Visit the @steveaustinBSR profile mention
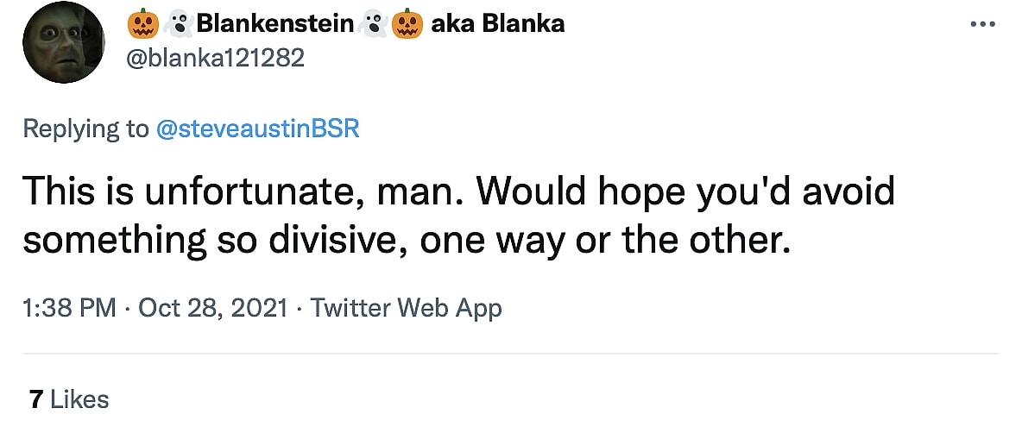Viewport: 1022px width, 433px height. tap(257, 129)
